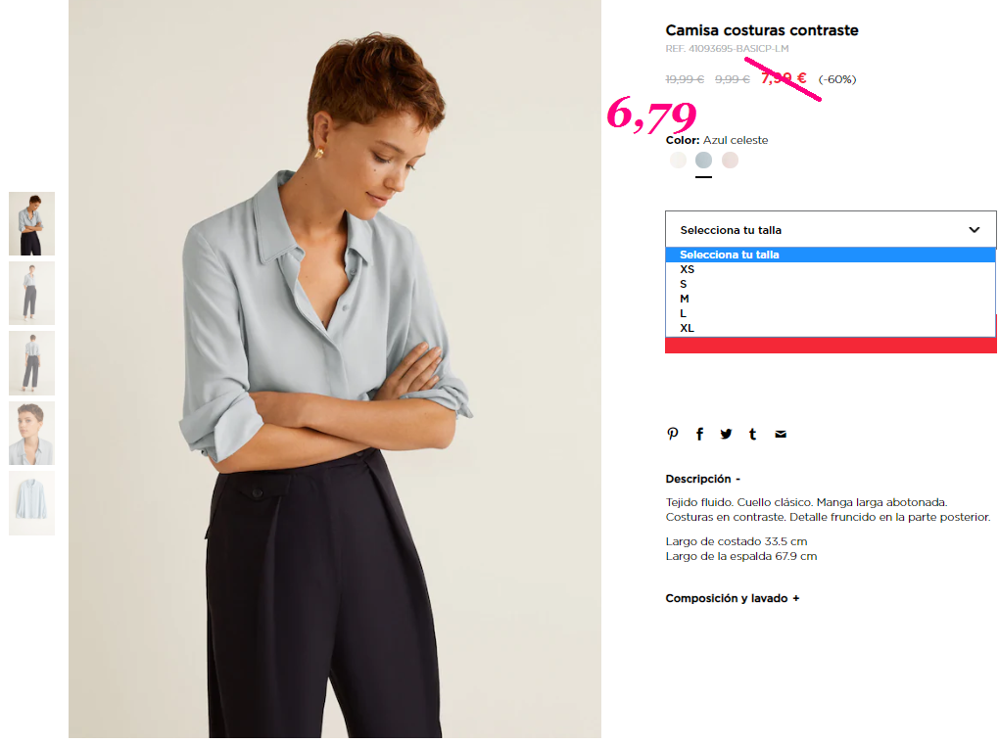The image size is (999, 743).
Task: Share via the Tumblr icon
Action: click(x=752, y=435)
